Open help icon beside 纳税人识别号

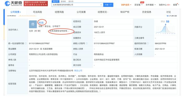coord(87,44)
